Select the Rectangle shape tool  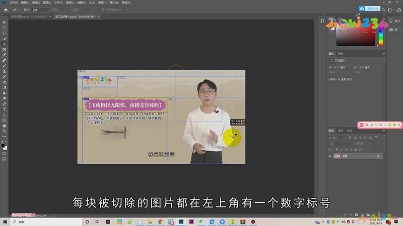click(4, 120)
